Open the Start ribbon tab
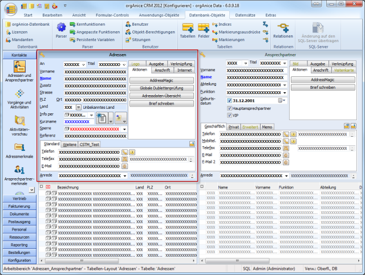This screenshot has height=275, width=365. pyautogui.click(x=28, y=15)
